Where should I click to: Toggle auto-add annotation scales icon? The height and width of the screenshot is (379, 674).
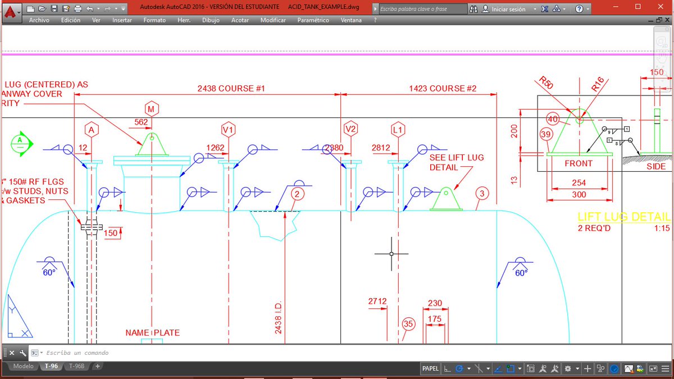tap(555, 369)
